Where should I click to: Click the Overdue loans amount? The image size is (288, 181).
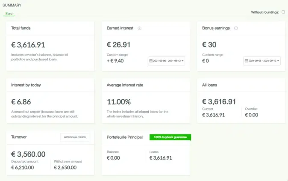tap(251, 115)
